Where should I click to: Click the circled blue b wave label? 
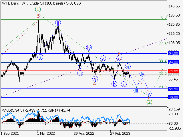tap(114, 84)
